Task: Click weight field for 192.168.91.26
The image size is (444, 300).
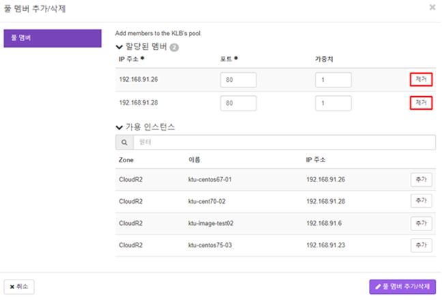Action: (334, 80)
